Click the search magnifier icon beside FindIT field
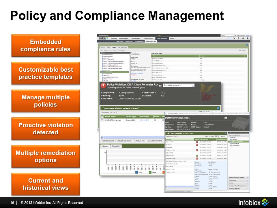Viewport: 277px width, 208px height. click(235, 35)
